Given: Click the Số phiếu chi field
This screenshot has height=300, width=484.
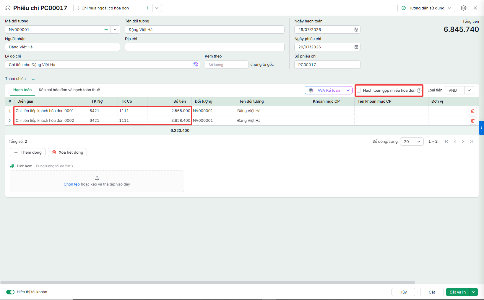Looking at the screenshot, I should coord(327,65).
